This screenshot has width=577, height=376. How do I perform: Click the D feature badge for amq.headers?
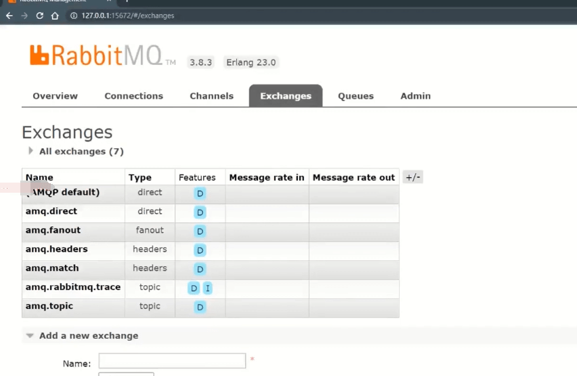[200, 250]
